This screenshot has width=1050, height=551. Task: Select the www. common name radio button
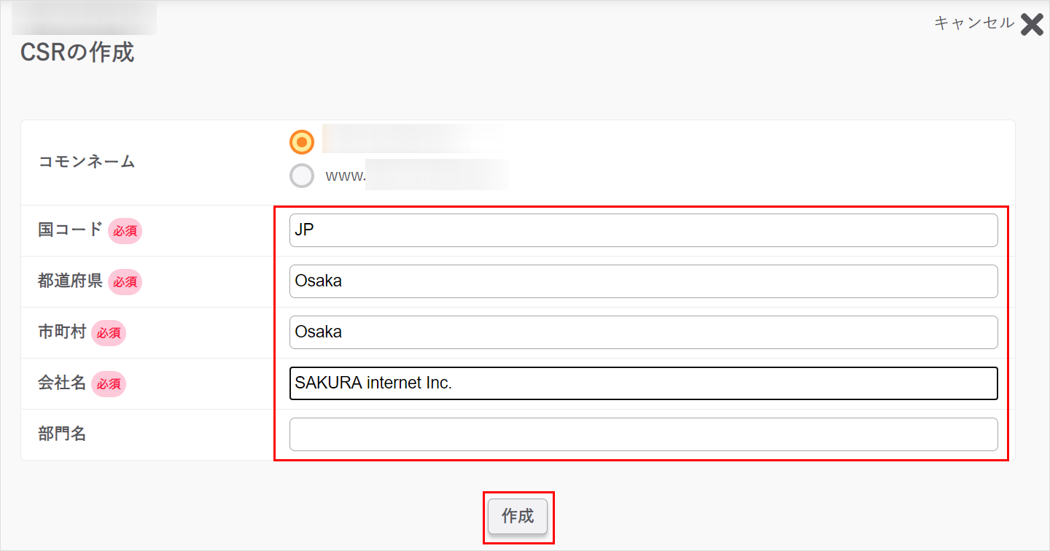coord(301,176)
